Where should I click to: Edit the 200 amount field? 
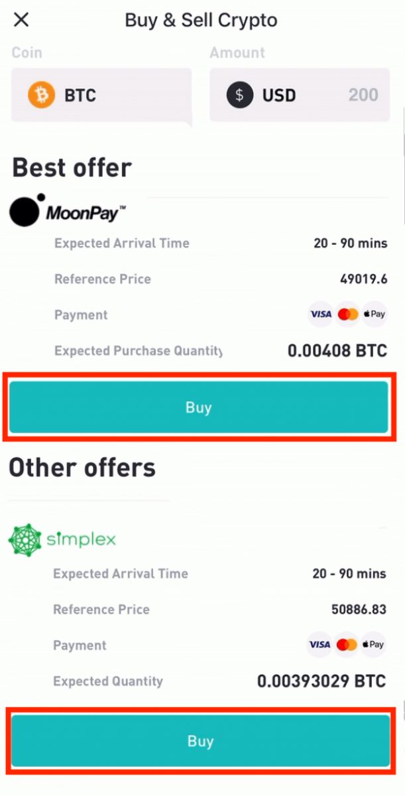click(x=363, y=96)
